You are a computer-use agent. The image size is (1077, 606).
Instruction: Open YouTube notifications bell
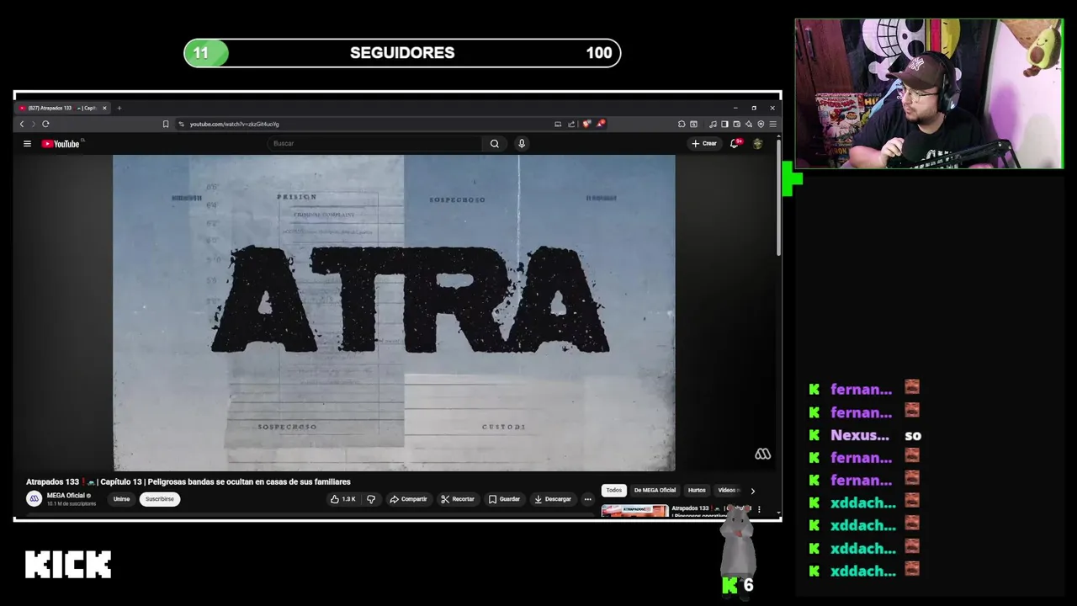736,143
